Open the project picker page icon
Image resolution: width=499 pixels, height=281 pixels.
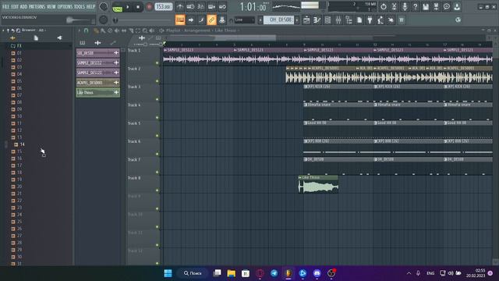[x=359, y=20]
